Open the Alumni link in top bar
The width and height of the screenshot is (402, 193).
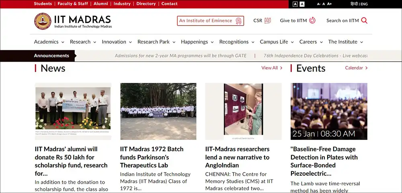pyautogui.click(x=101, y=4)
